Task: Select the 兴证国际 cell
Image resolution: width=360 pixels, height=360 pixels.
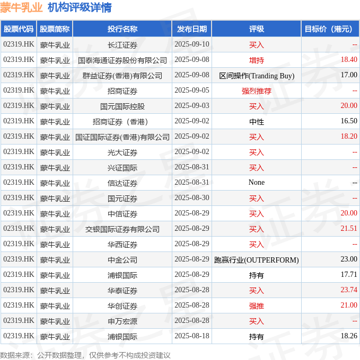Action: tap(122, 168)
